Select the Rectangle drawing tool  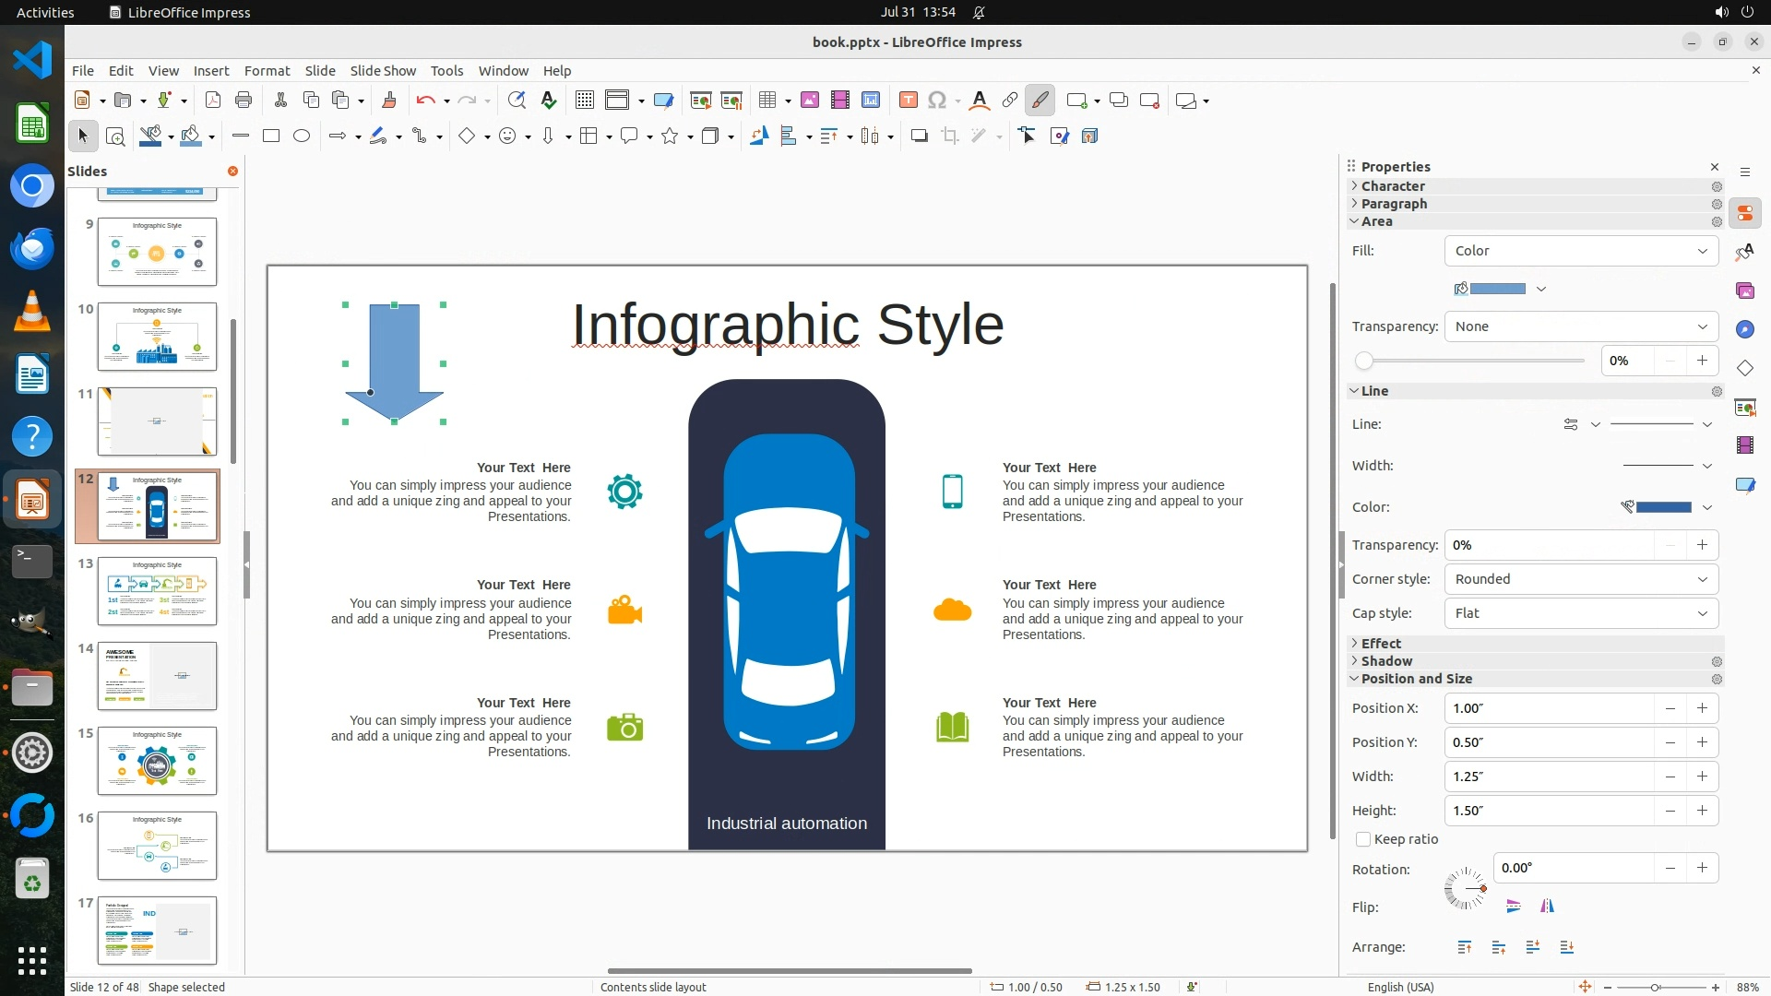(x=271, y=136)
